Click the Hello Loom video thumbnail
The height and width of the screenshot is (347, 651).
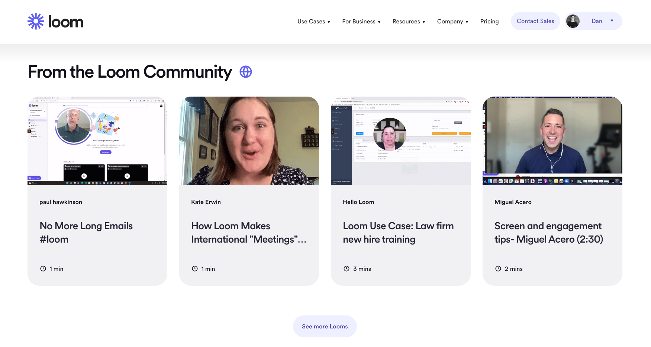[x=401, y=141]
